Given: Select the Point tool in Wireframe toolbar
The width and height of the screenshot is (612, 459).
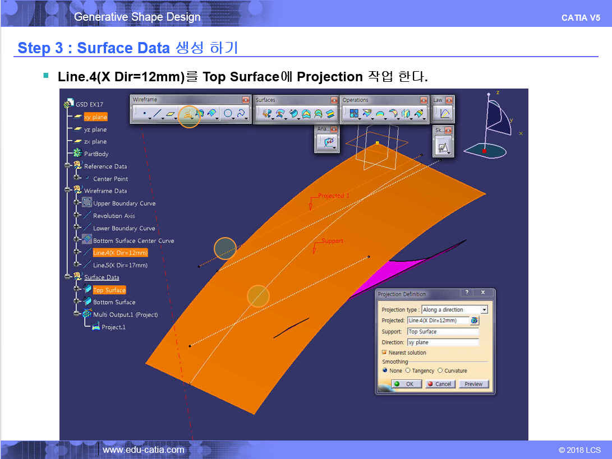Looking at the screenshot, I should click(x=145, y=114).
